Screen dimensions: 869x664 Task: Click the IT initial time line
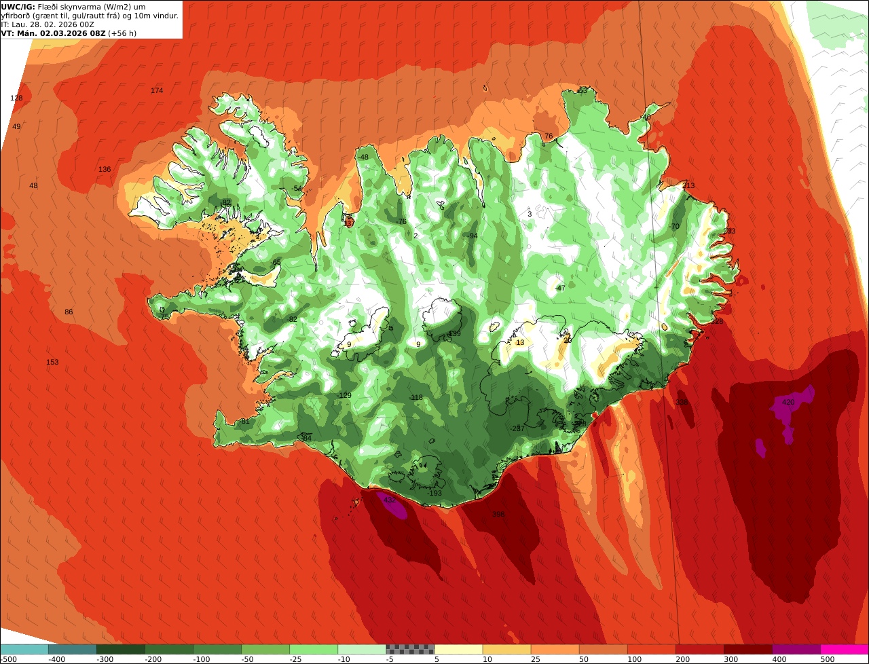click(48, 24)
